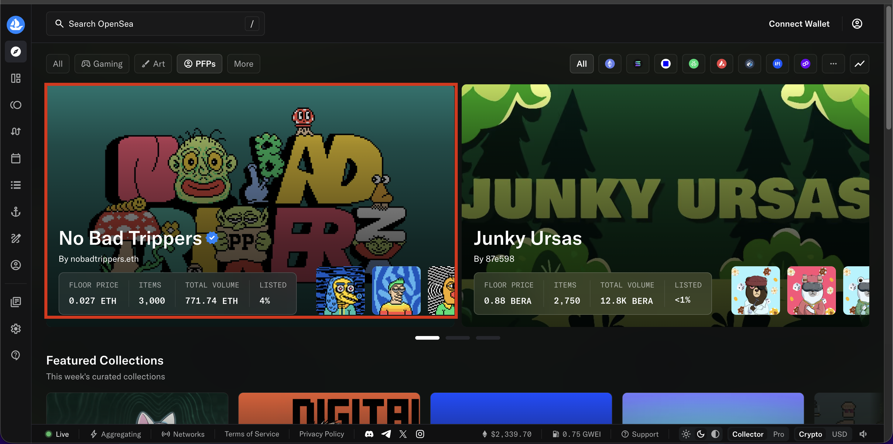Open the Junky Ursas collection title

[x=528, y=238]
